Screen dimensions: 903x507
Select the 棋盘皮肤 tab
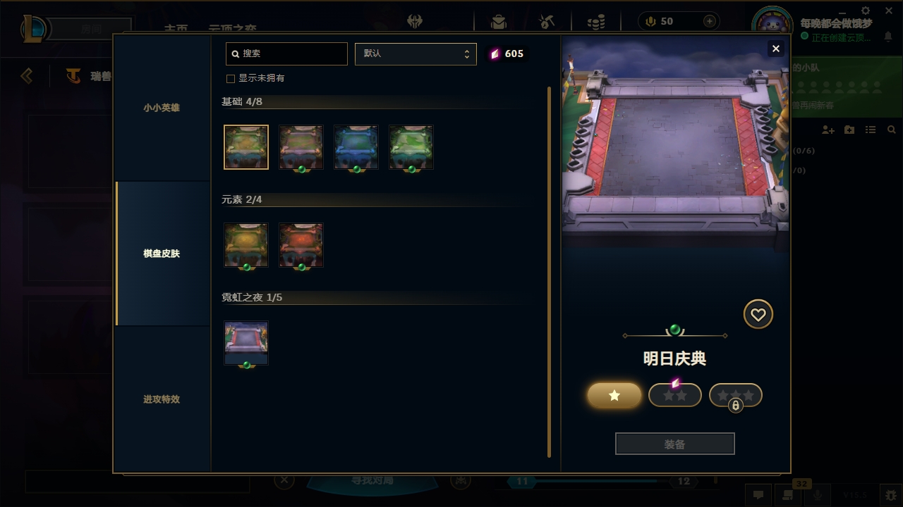162,254
